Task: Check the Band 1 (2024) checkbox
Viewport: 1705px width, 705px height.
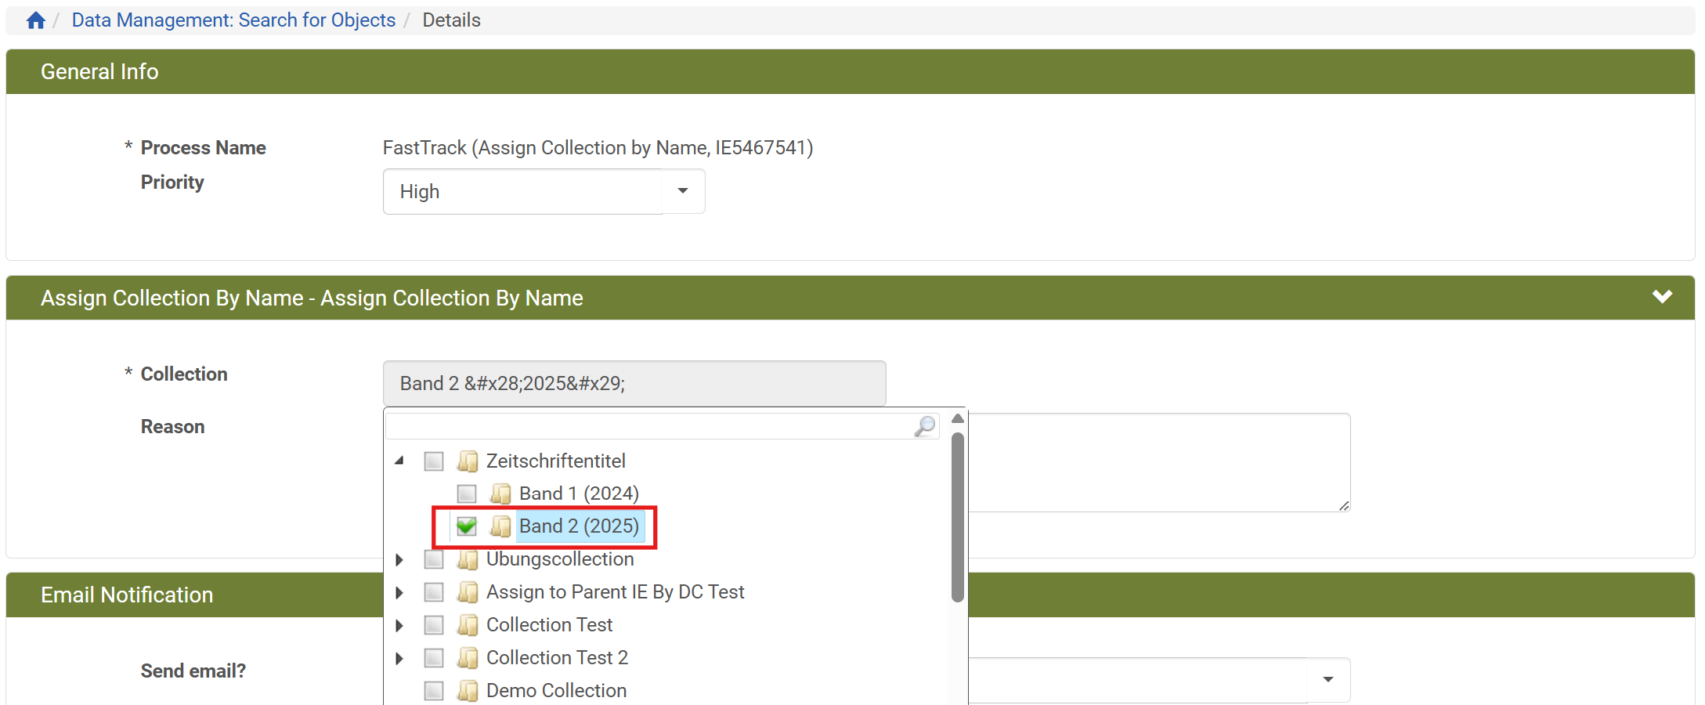Action: click(x=467, y=493)
